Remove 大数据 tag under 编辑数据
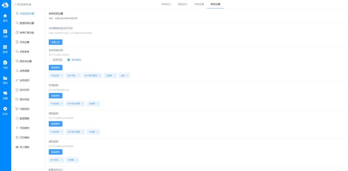348x171 pixels. point(97,132)
